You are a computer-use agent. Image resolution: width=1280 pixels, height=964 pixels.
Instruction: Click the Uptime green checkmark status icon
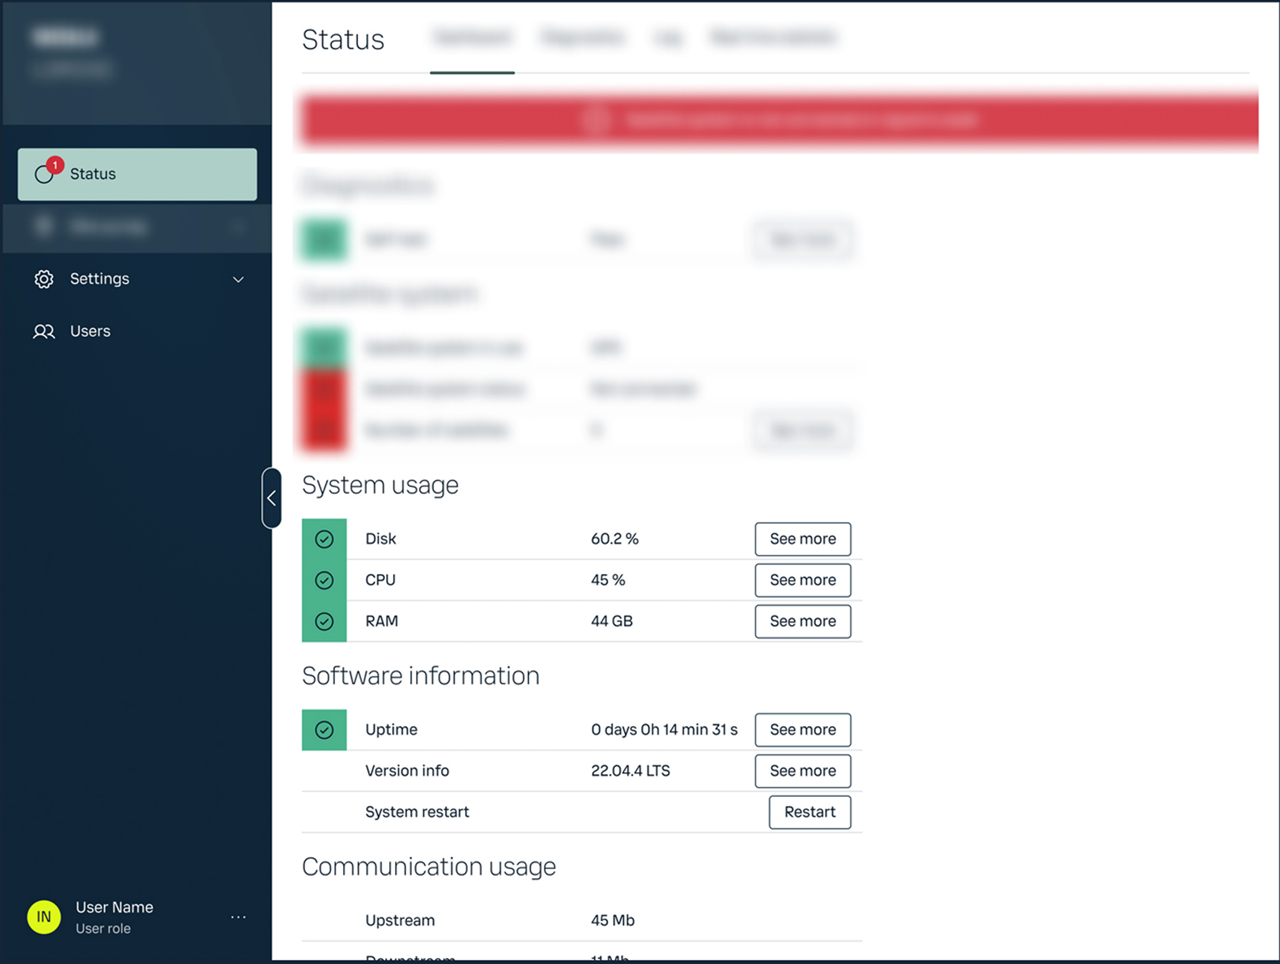tap(324, 730)
